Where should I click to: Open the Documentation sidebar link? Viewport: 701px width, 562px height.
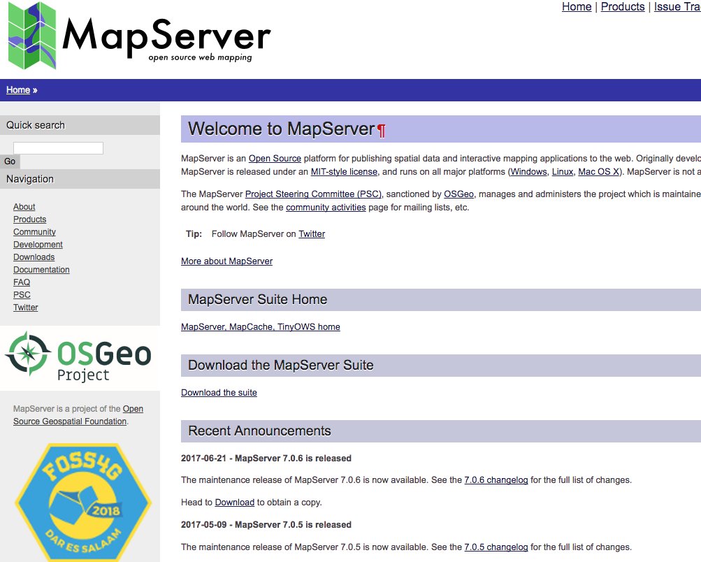pos(41,269)
